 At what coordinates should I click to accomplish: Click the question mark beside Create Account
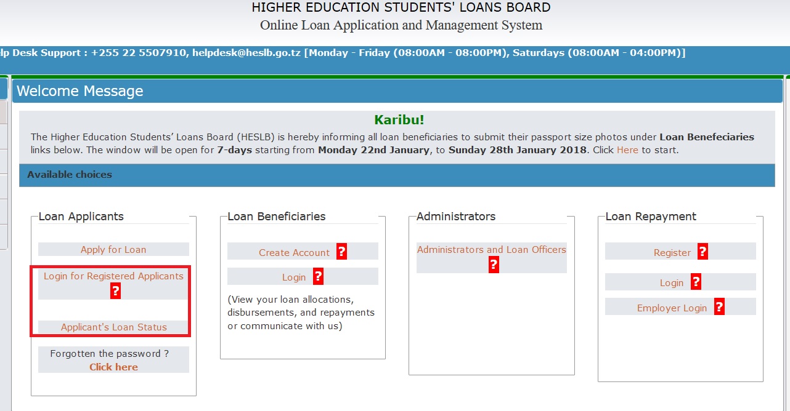coord(341,252)
